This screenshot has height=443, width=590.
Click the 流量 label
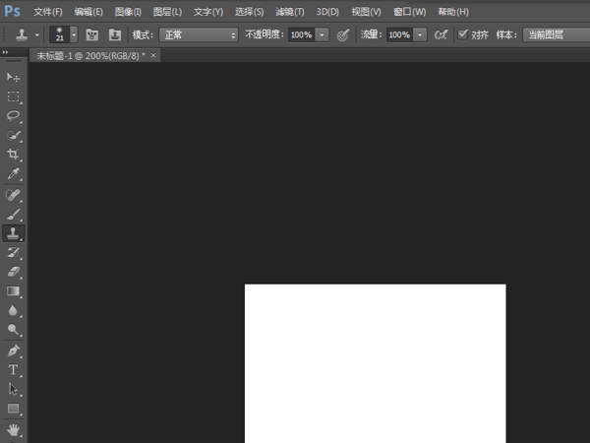tap(371, 34)
